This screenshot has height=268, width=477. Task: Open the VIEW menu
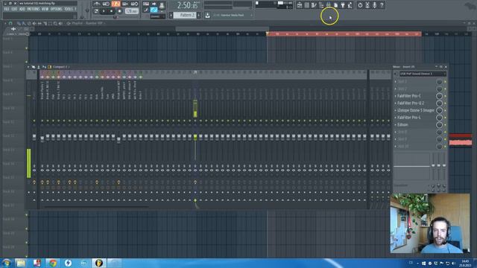pyautogui.click(x=45, y=9)
